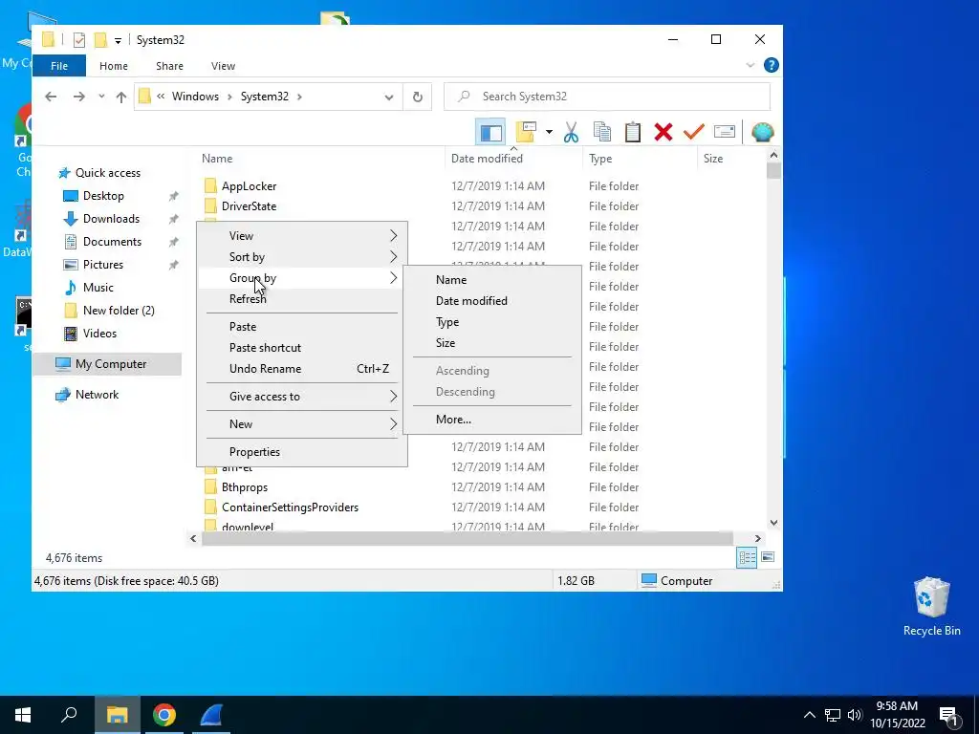
Task: Click the red X Delete icon
Action: pos(664,132)
